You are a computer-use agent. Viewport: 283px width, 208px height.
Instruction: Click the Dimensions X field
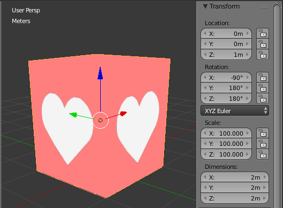point(235,177)
